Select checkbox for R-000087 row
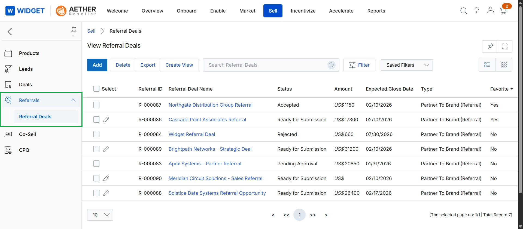This screenshot has height=229, width=523. point(96,105)
